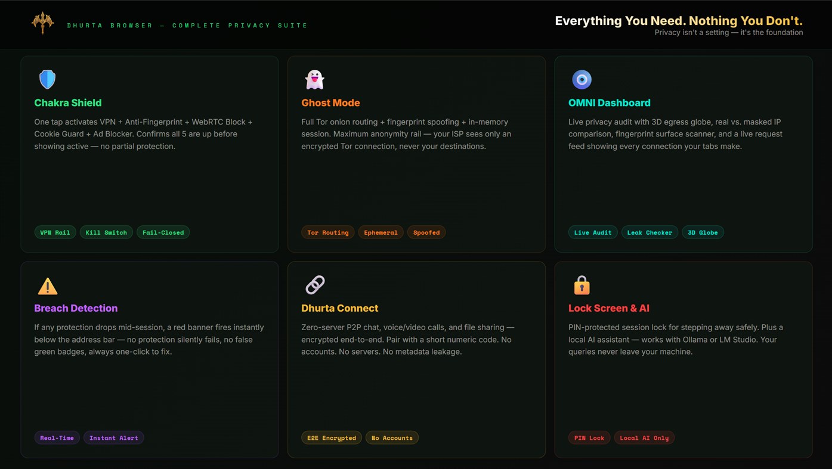Click the 'PIN-protected session lock' description
Image resolution: width=832 pixels, height=469 pixels.
[x=676, y=340]
